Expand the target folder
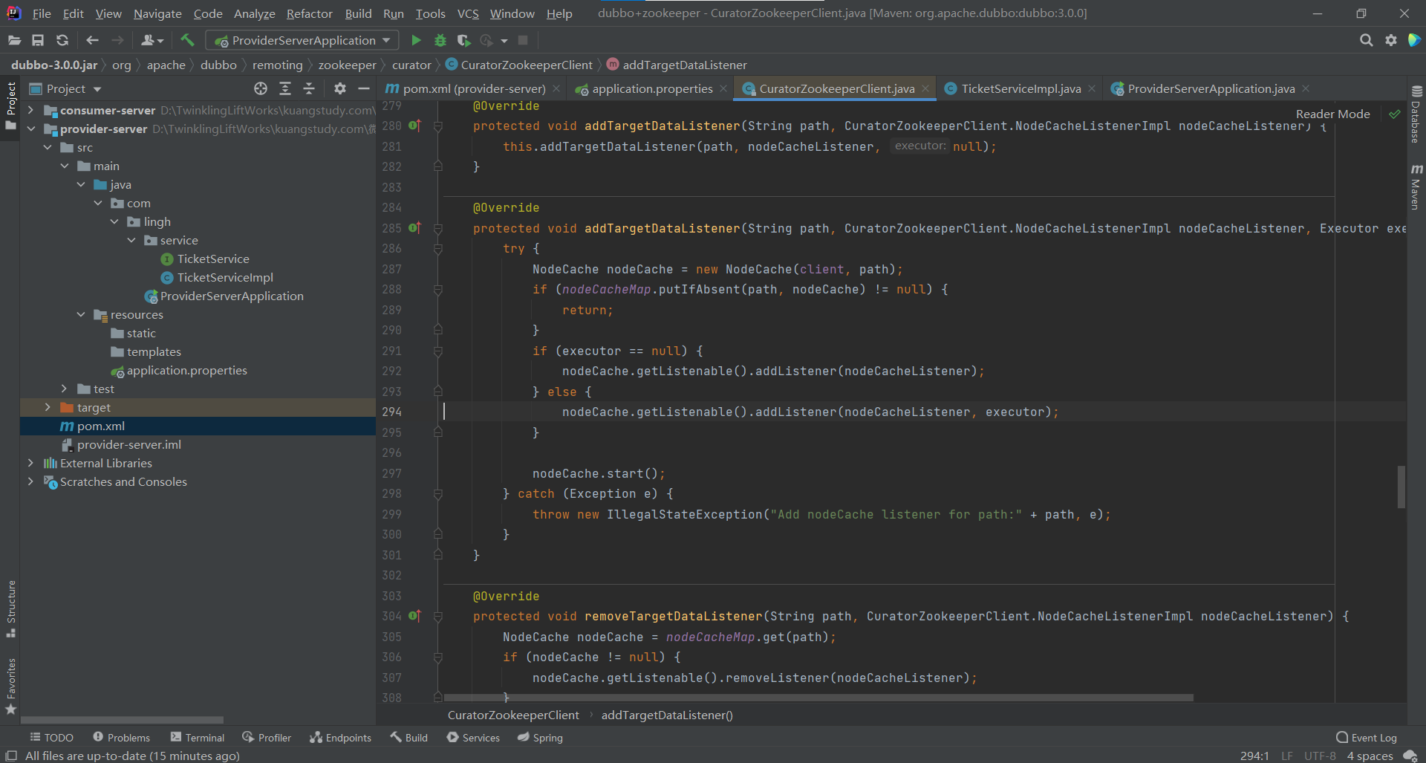 [x=48, y=407]
